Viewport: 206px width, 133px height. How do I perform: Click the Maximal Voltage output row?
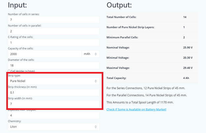[152, 68]
